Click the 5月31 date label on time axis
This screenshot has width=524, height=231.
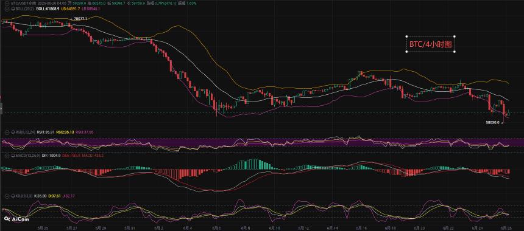130,228
